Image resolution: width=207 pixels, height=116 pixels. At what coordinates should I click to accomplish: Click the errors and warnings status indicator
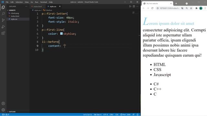tap(5, 115)
